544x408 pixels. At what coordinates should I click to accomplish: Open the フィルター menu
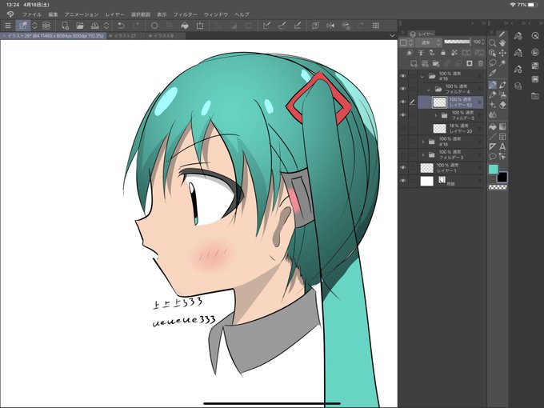[186, 14]
